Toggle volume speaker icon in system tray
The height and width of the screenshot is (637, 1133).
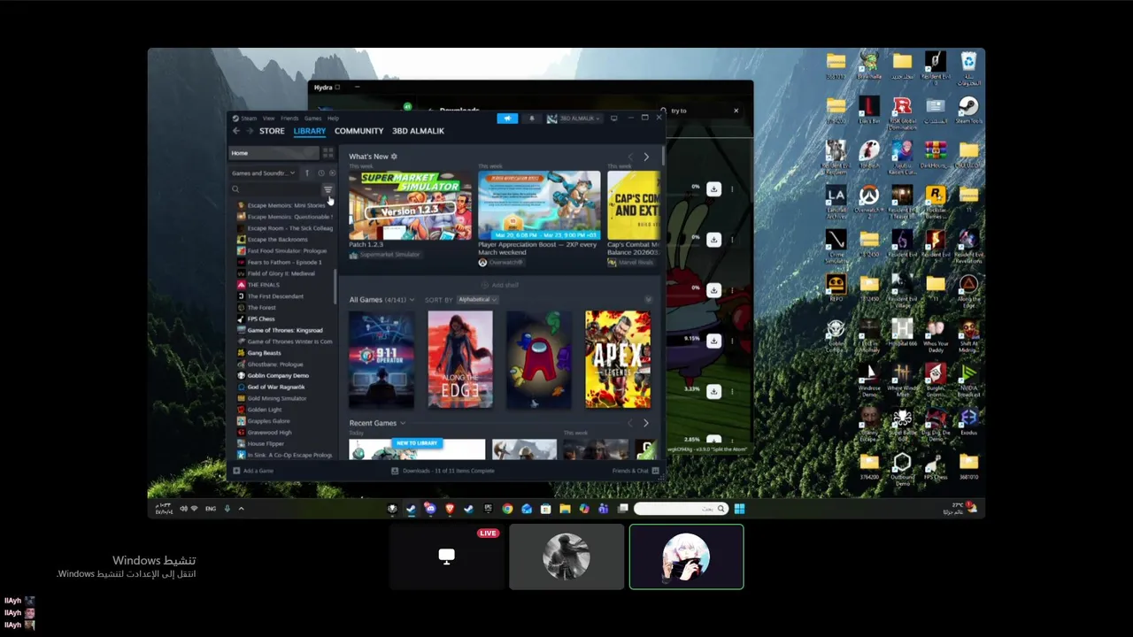(x=183, y=509)
